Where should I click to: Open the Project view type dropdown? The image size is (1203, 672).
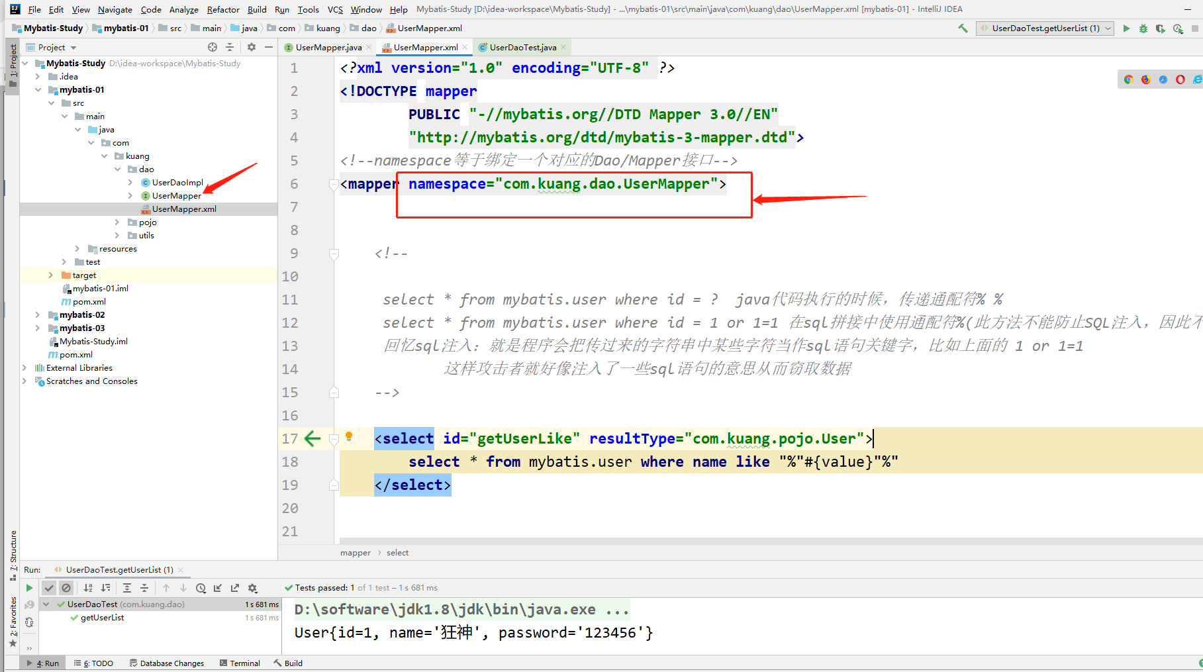pos(52,47)
